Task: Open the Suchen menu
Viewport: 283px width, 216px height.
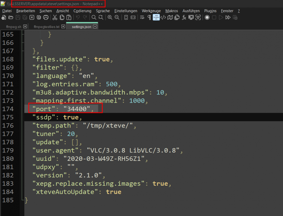Action: 46,11
